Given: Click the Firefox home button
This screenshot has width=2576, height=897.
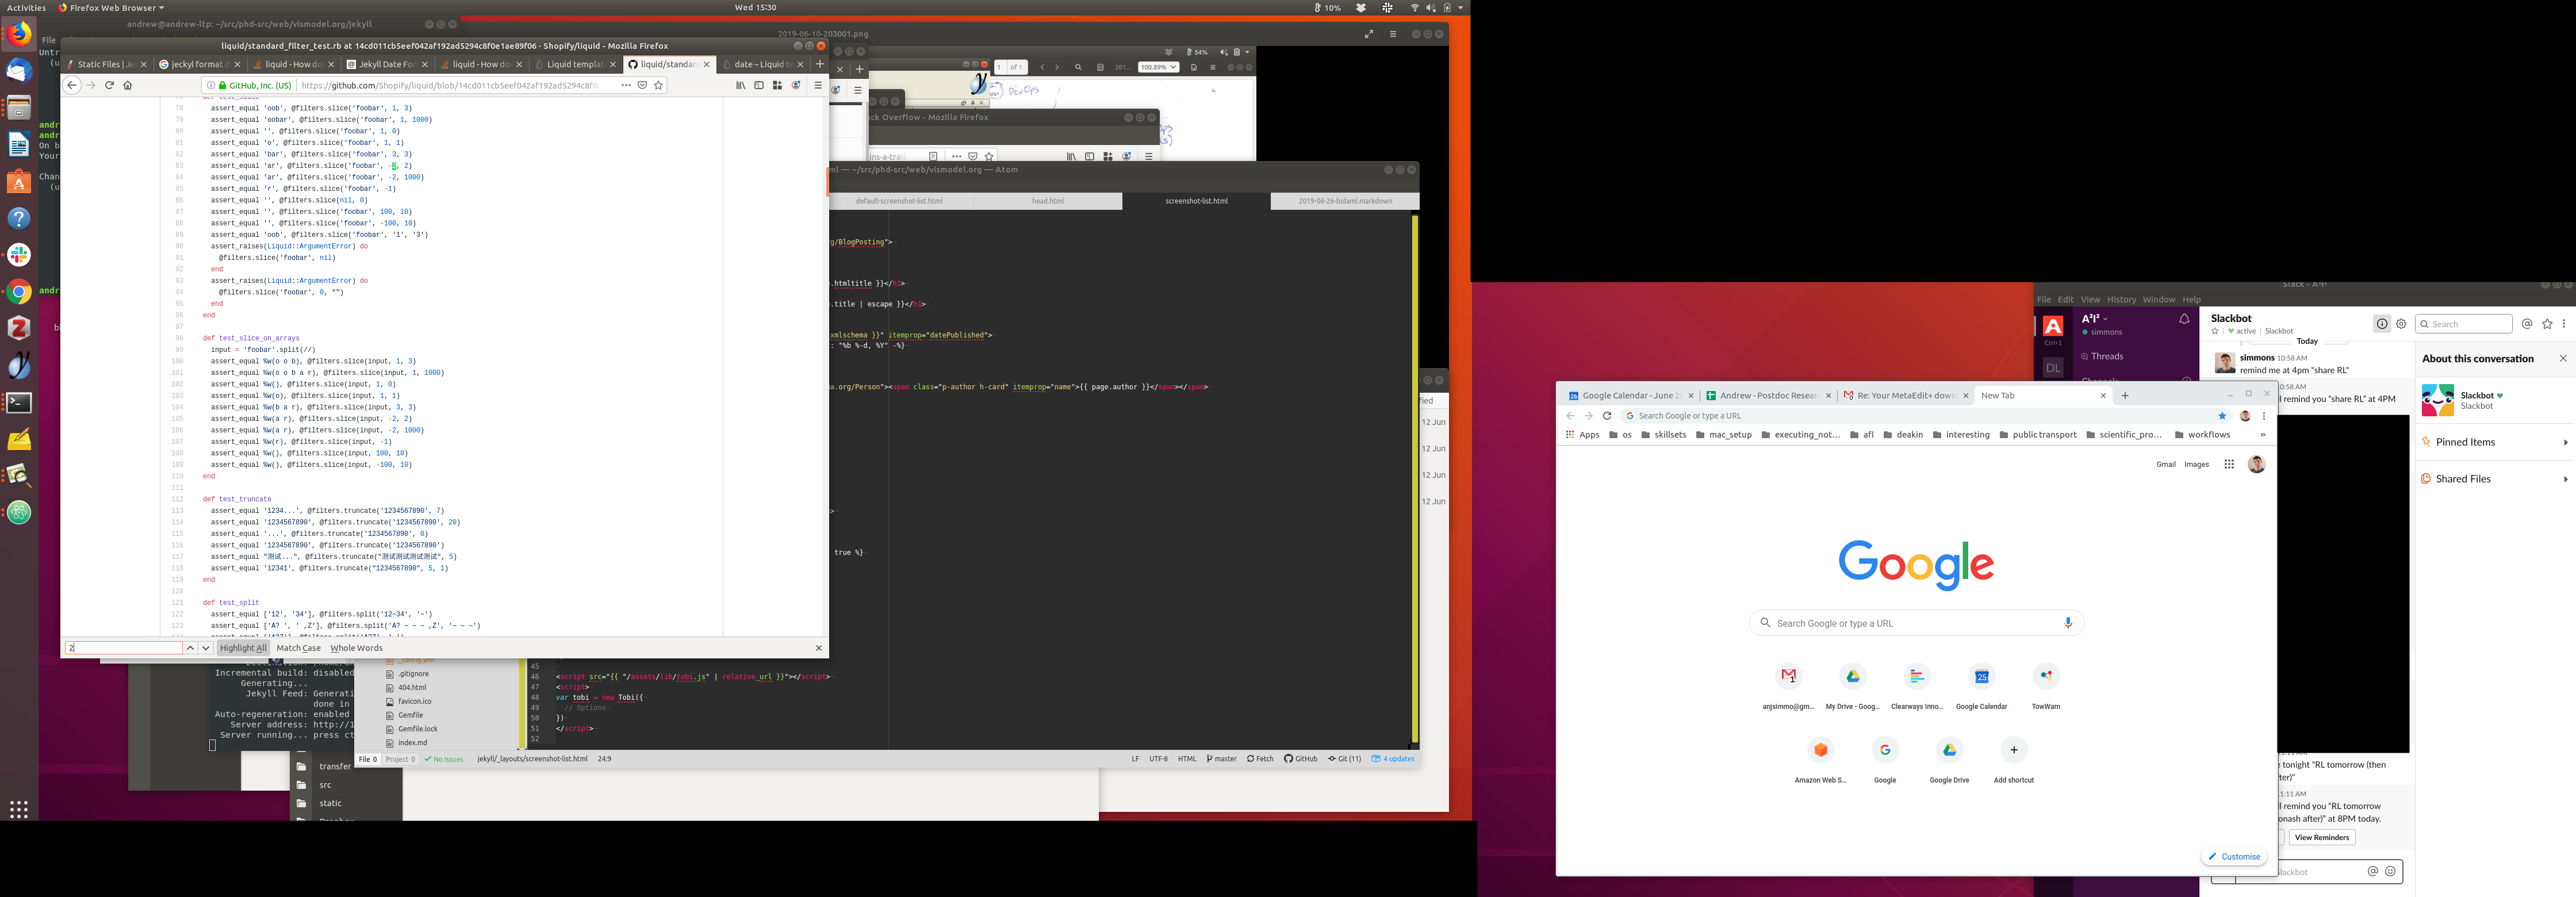Looking at the screenshot, I should click(x=128, y=86).
